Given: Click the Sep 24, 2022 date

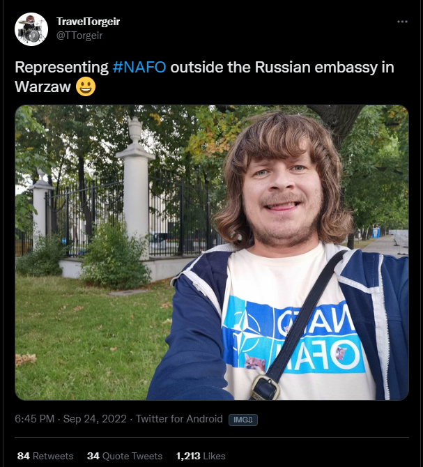Looking at the screenshot, I should [x=95, y=419].
